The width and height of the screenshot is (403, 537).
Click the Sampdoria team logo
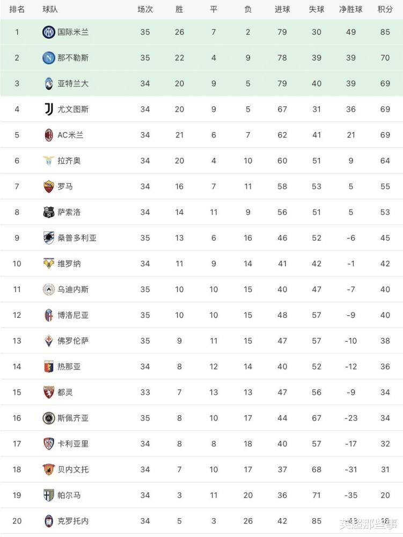[x=49, y=238]
